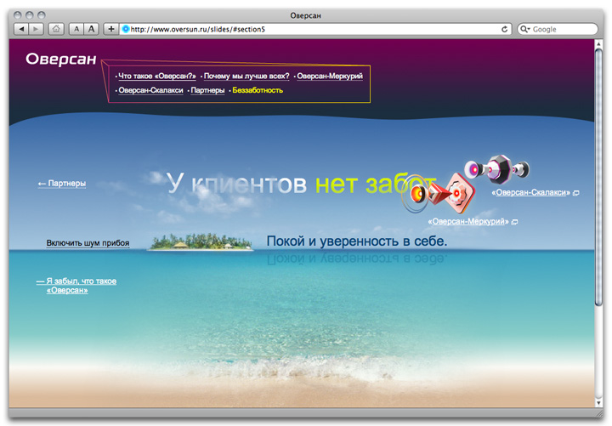This screenshot has width=612, height=426.
Task: Toggle surf noise via Включить шум прибоя
Action: [x=88, y=243]
